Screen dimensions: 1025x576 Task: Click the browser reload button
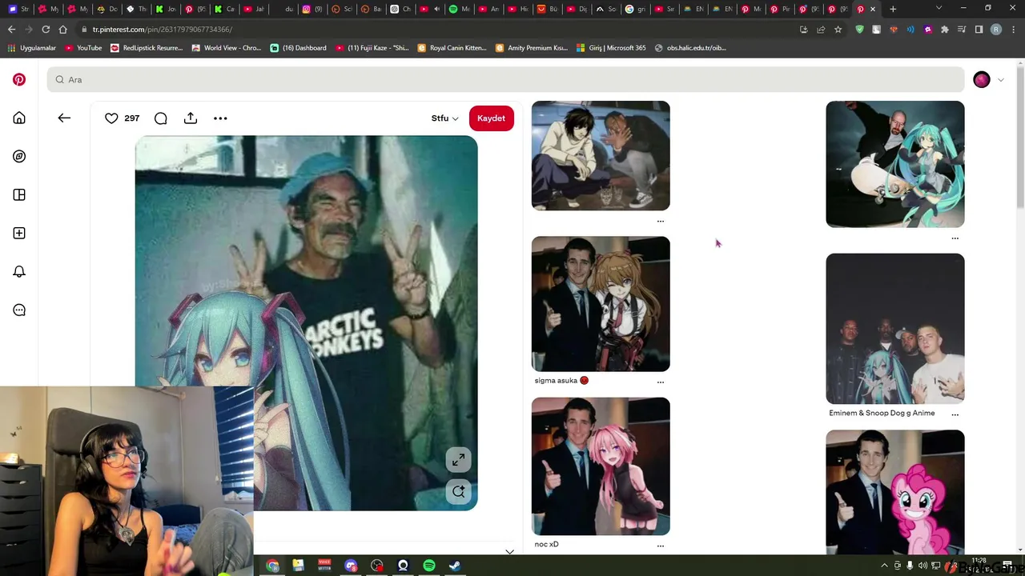coord(46,30)
